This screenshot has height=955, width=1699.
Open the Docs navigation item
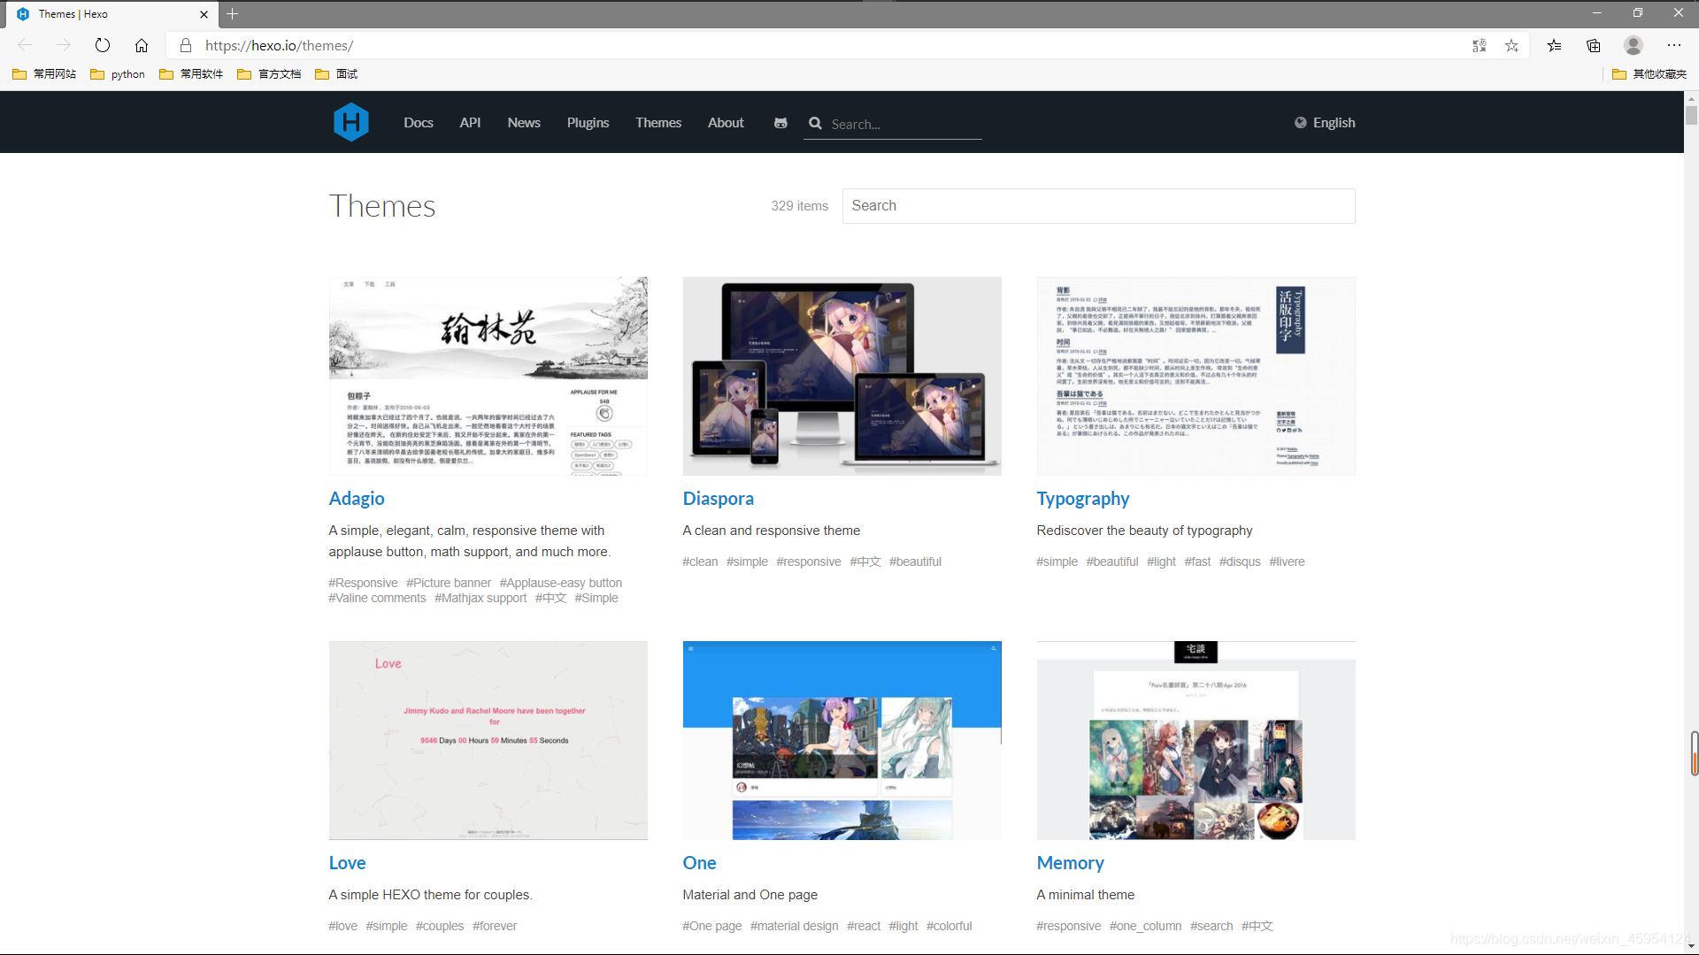click(418, 123)
